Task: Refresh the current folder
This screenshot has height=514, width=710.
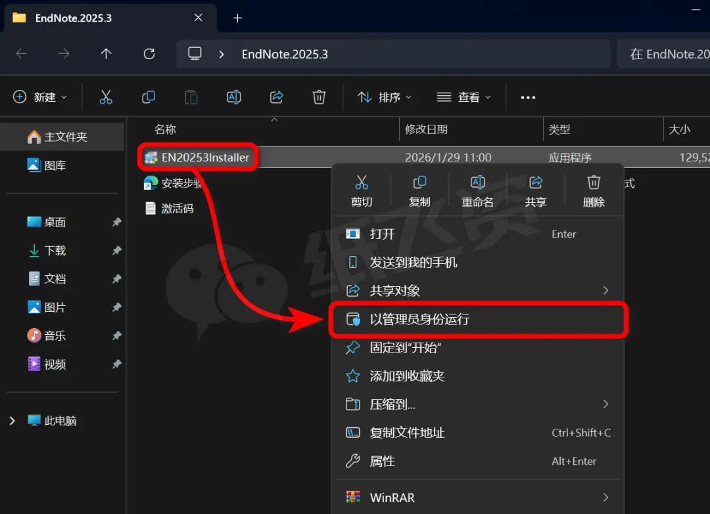Action: tap(149, 54)
